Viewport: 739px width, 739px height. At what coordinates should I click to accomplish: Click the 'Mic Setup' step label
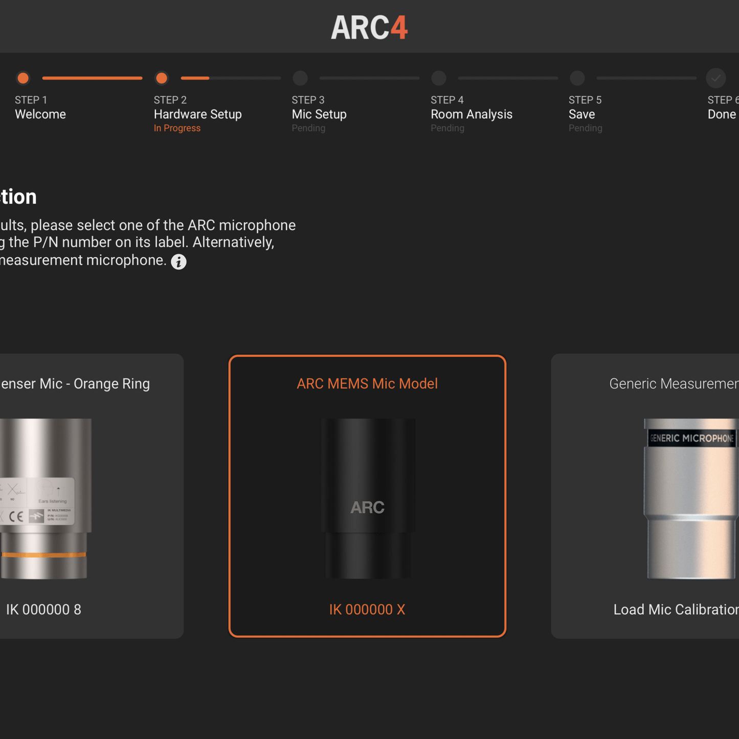click(x=319, y=115)
